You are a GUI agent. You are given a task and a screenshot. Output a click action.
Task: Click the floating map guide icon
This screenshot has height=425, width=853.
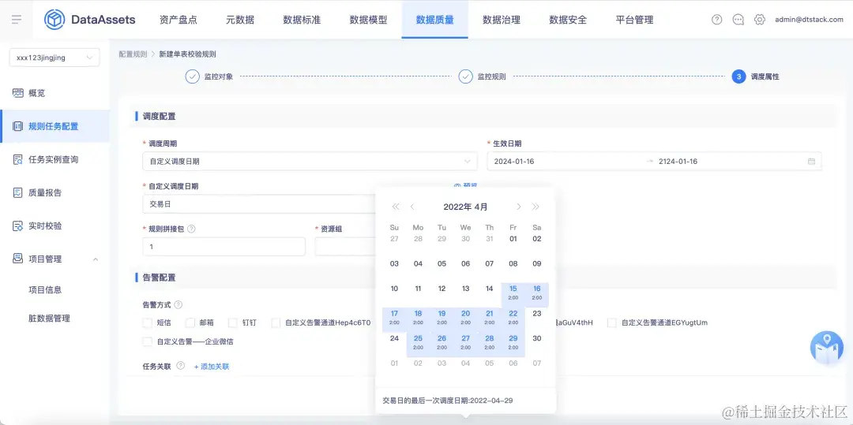tap(827, 348)
